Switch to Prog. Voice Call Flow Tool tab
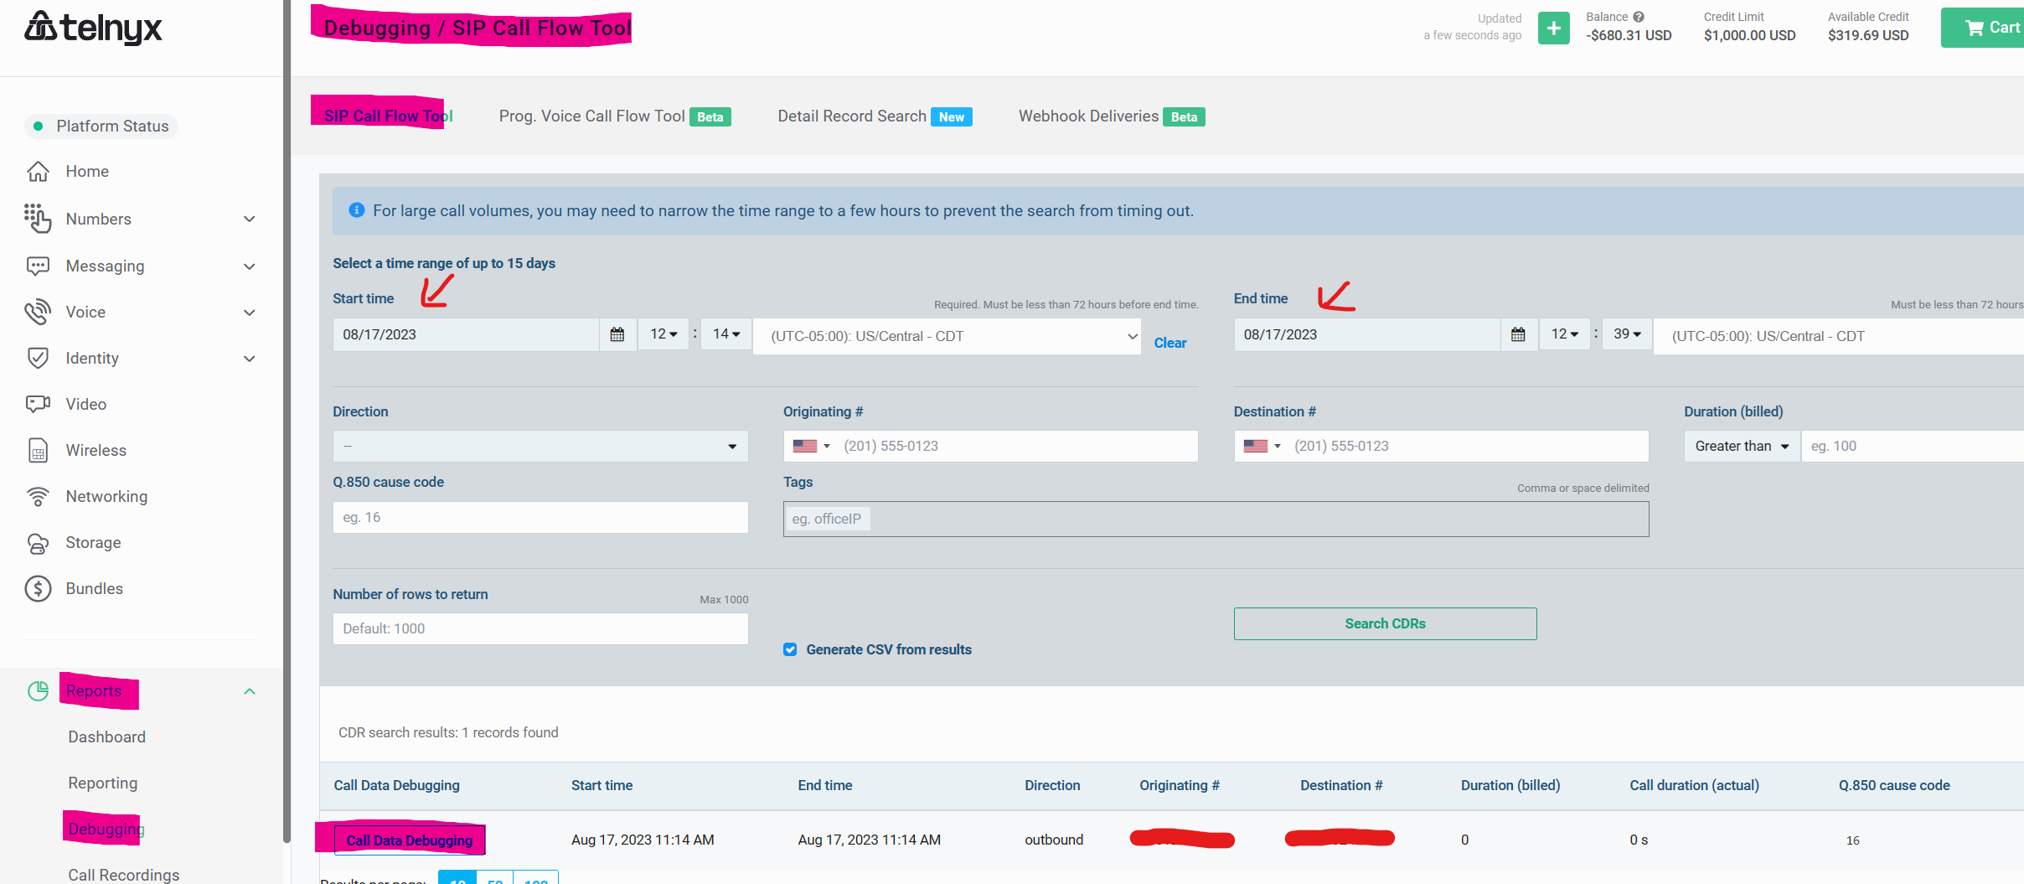2024x884 pixels. click(x=614, y=116)
